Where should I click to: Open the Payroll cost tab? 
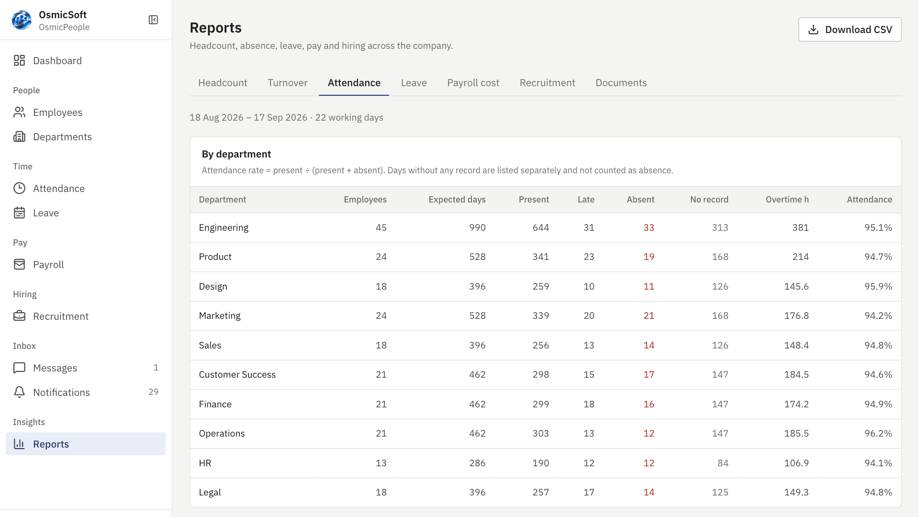473,83
